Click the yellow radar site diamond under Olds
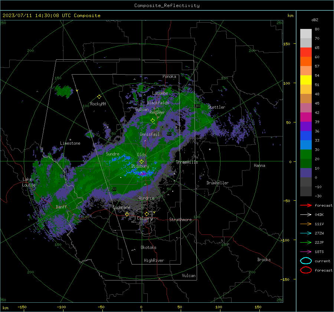 141,162
